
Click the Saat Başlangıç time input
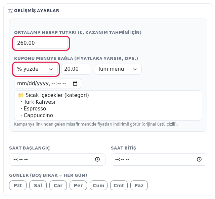click(57, 159)
